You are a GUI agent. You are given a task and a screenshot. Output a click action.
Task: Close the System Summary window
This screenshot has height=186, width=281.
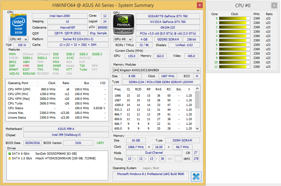tap(200, 5)
